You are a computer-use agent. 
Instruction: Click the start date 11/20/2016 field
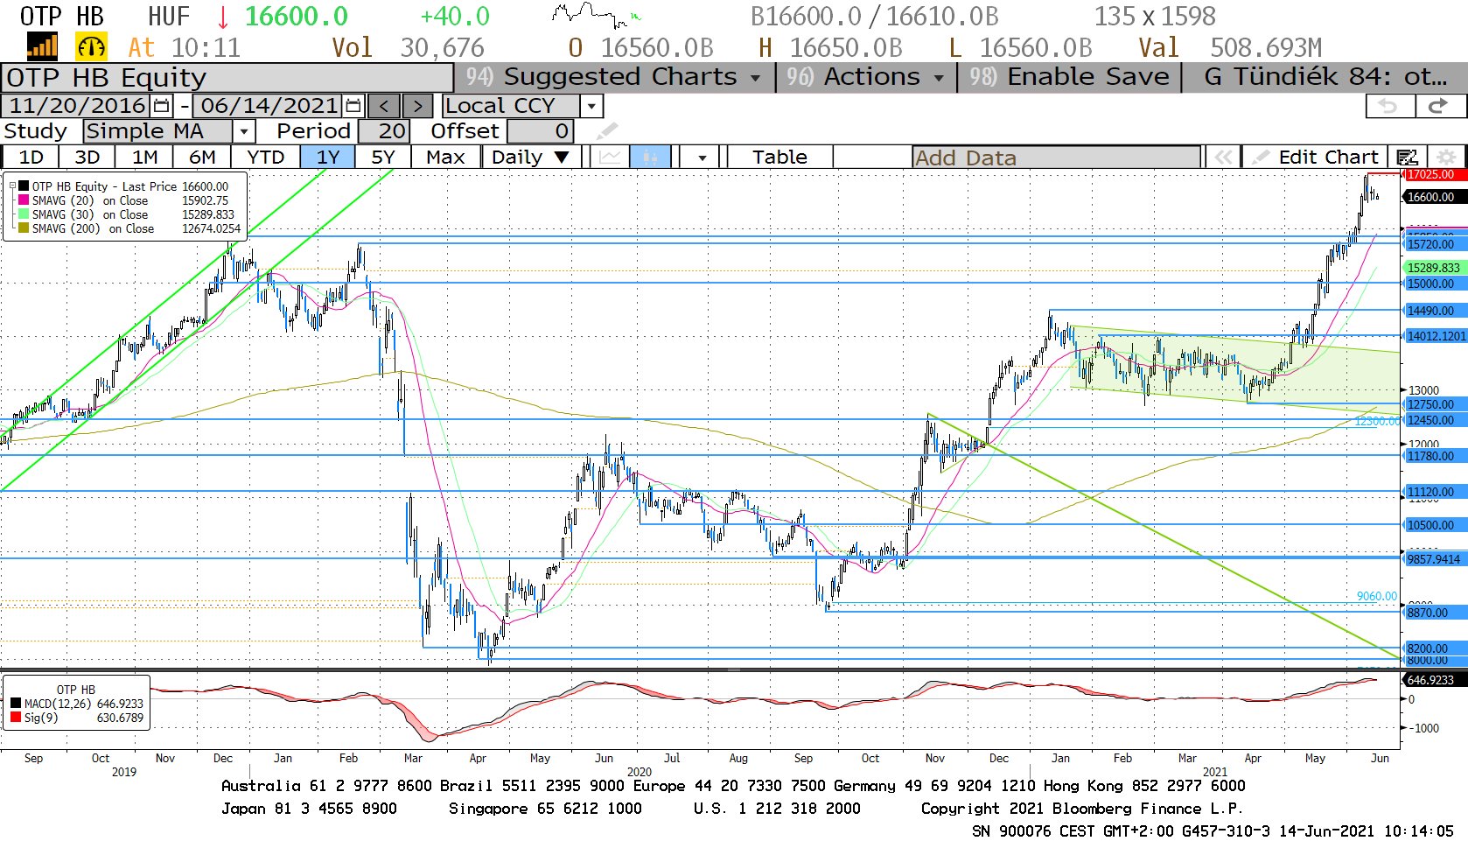(x=77, y=106)
